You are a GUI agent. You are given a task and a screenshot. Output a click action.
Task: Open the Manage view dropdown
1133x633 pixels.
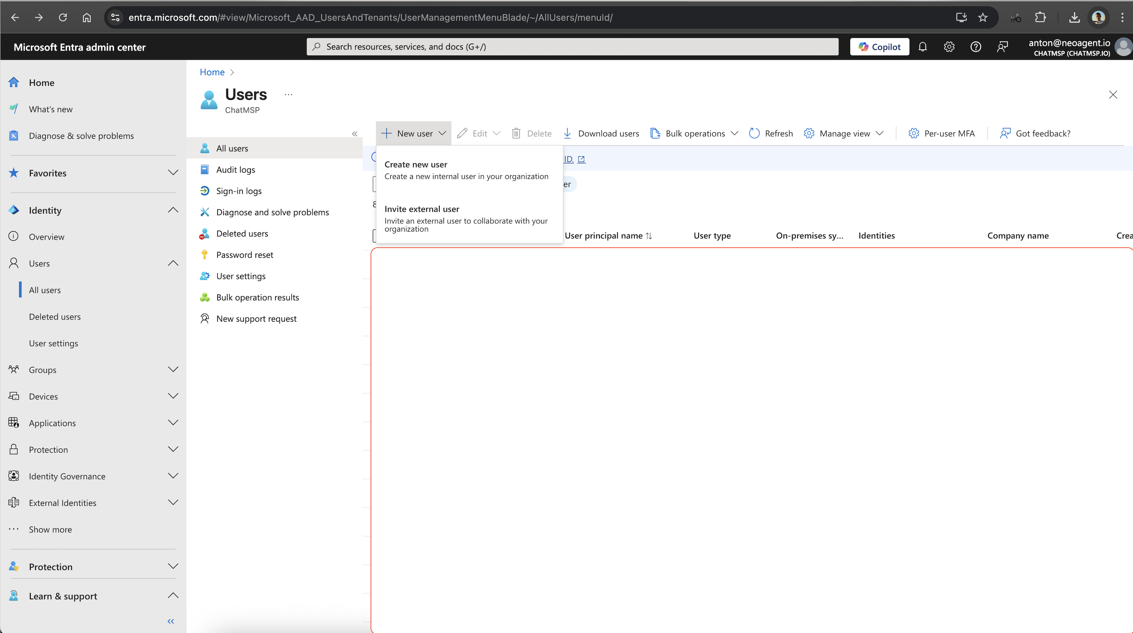(x=844, y=134)
